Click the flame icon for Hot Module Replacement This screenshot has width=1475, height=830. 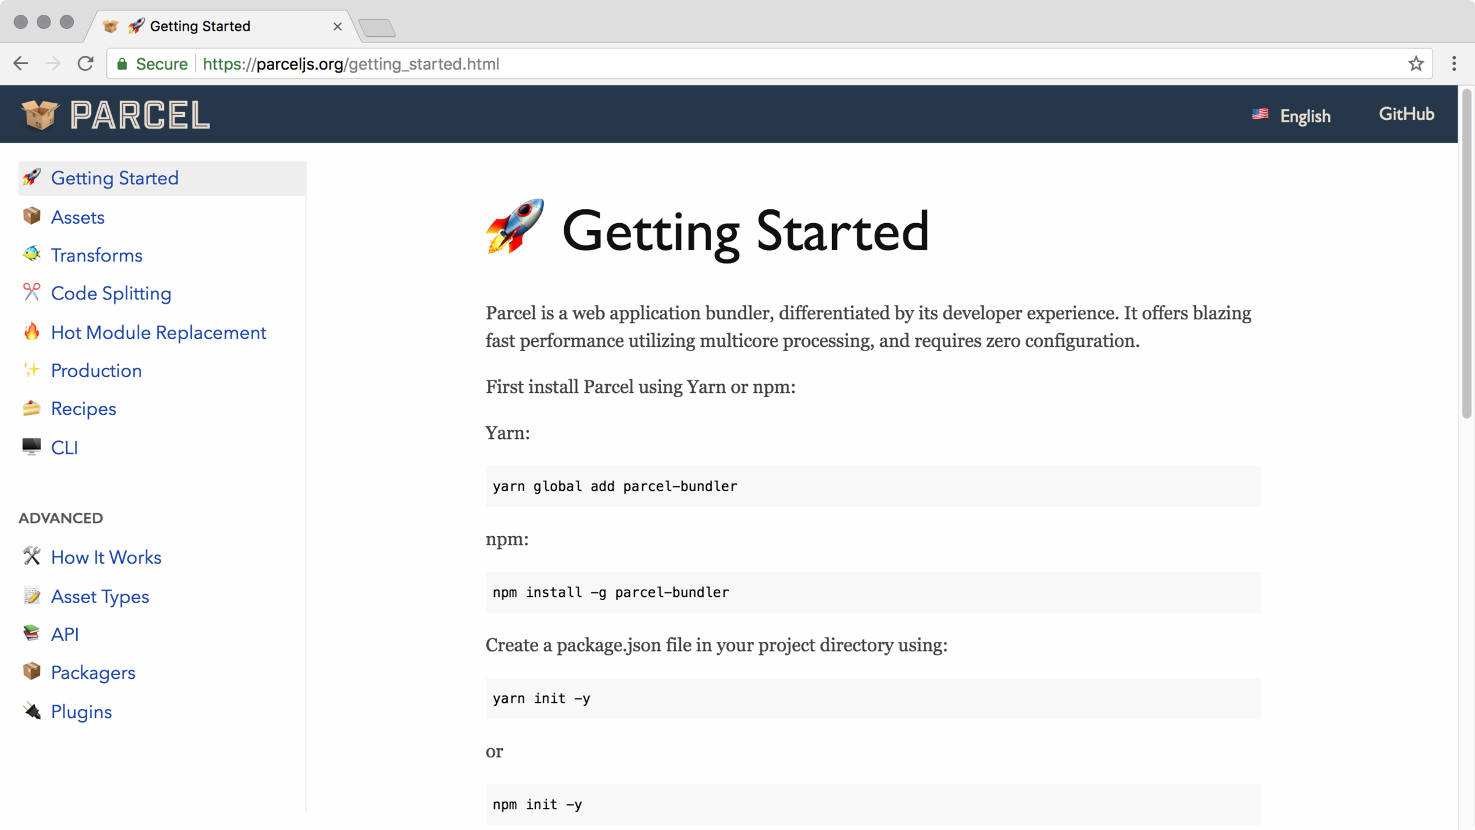click(31, 332)
